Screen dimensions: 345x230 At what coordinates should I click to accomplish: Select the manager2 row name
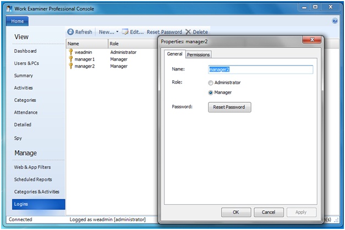click(85, 66)
